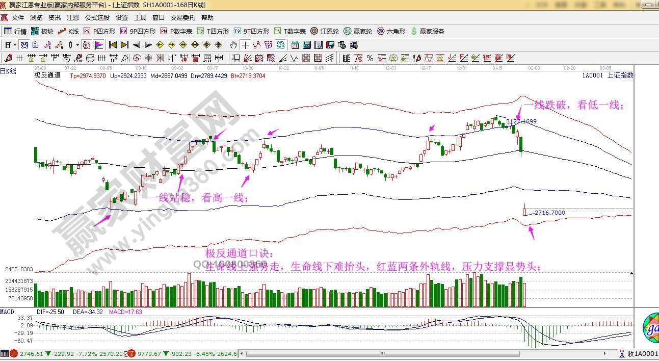
Task: Select the hand pan tool icon
Action: (x=234, y=45)
